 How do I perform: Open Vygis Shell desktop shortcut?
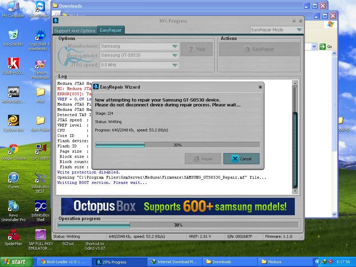[40, 40]
